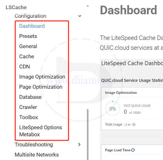Click the Page Load Time refresh icon
163x160 pixels.
(133, 150)
